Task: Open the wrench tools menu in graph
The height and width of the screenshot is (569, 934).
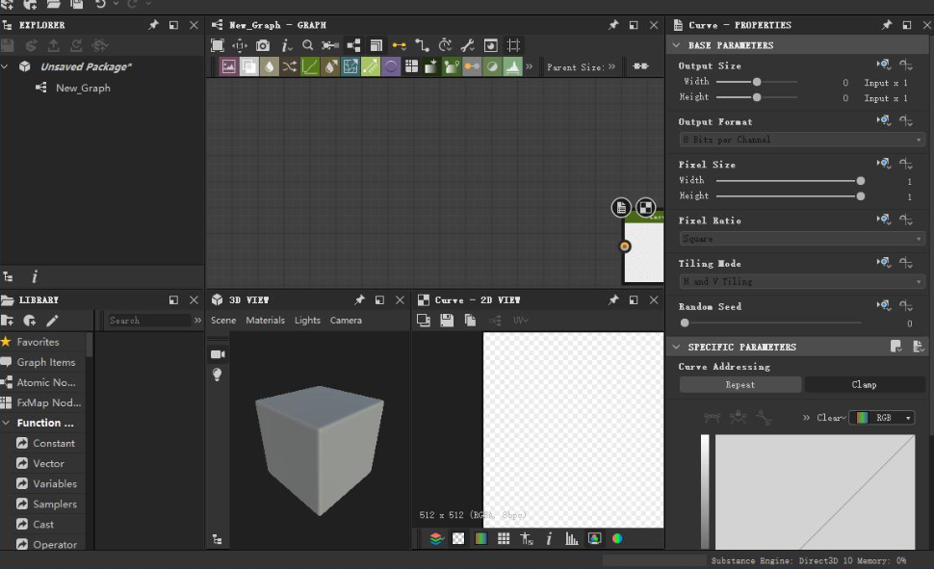Action: (468, 45)
